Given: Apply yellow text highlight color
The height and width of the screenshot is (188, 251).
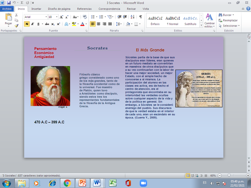Looking at the screenshot, I should [74, 24].
